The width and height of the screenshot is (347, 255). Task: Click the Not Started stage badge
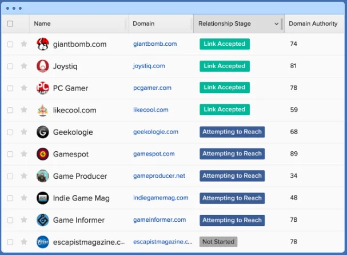(218, 242)
